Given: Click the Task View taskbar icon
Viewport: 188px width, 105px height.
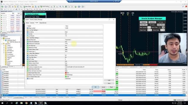Looking at the screenshot, I should click(12, 103).
